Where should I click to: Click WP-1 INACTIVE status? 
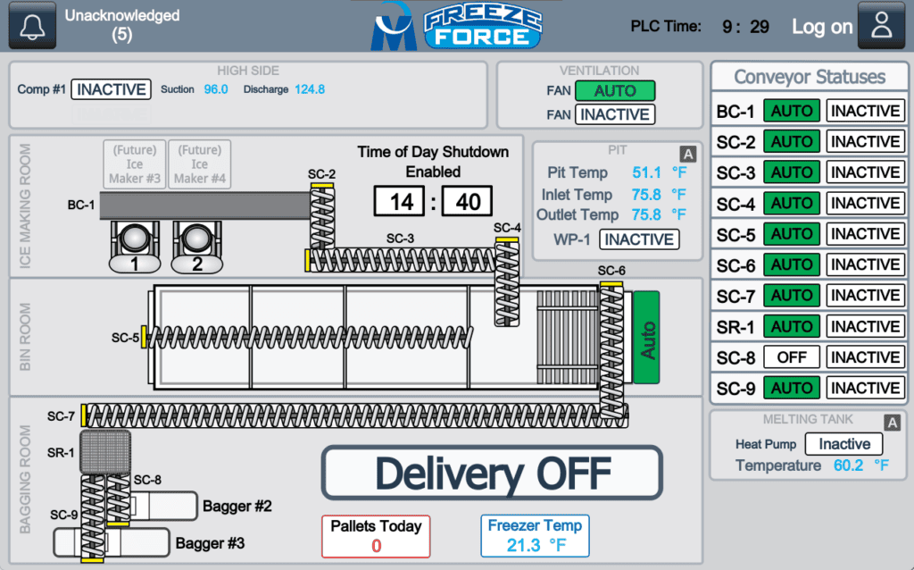tap(639, 239)
